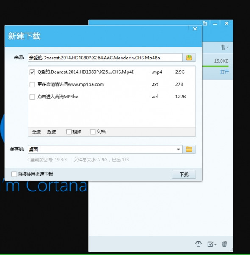This screenshot has width=250, height=255.
Task: Enable the 视频 filter checkbox
Action: point(69,132)
